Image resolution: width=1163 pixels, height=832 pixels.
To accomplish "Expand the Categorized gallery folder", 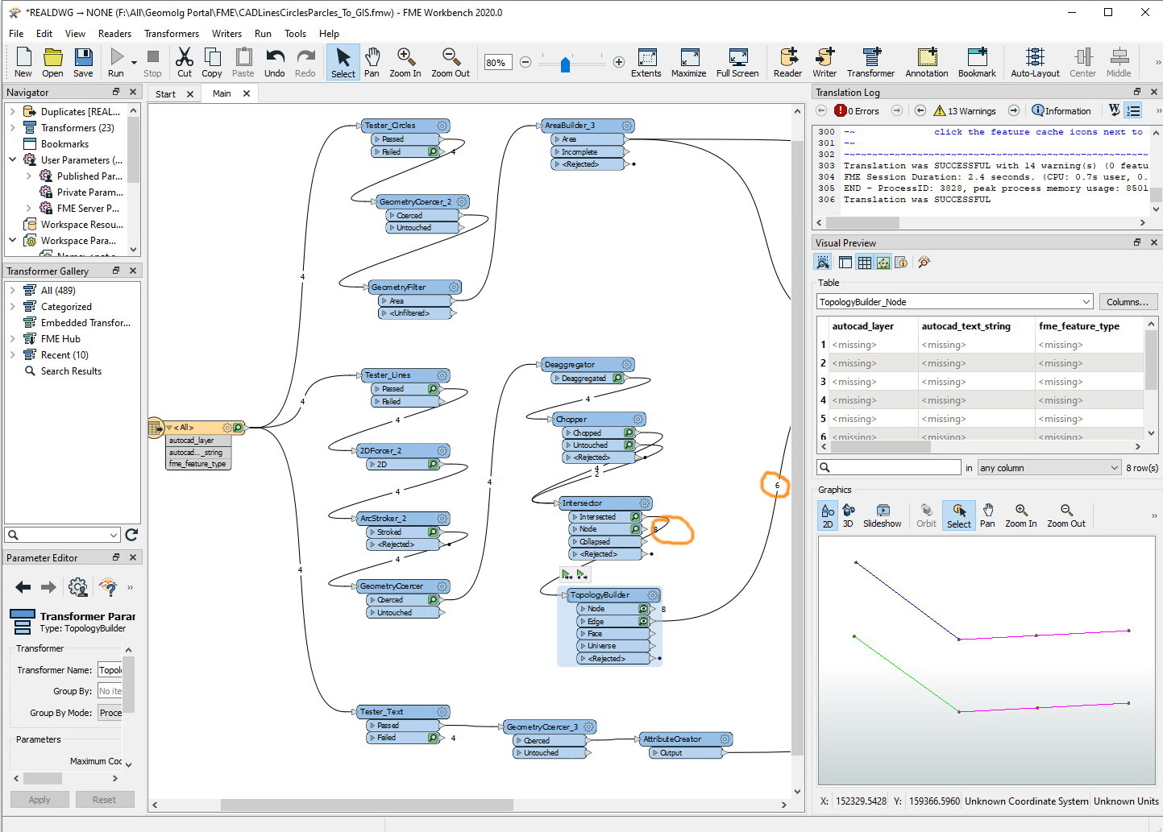I will 13,307.
